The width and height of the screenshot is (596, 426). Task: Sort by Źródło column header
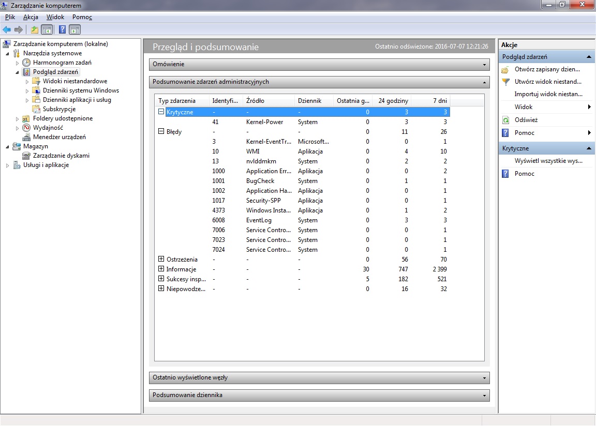click(269, 101)
